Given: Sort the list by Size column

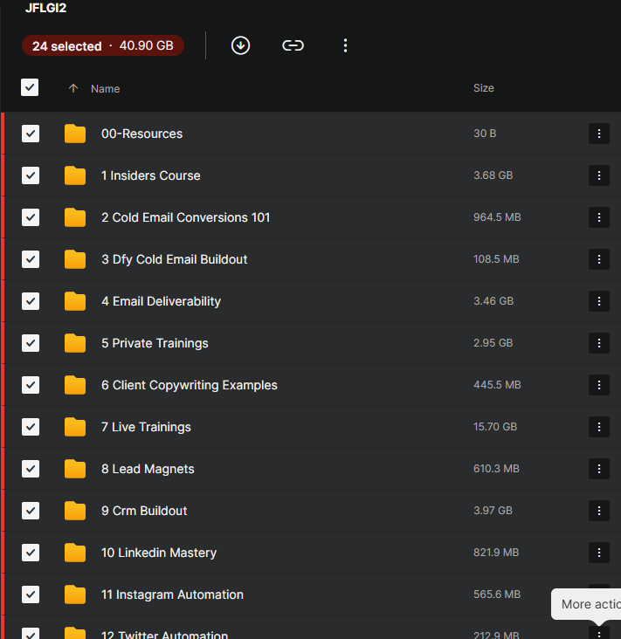Looking at the screenshot, I should pos(484,88).
